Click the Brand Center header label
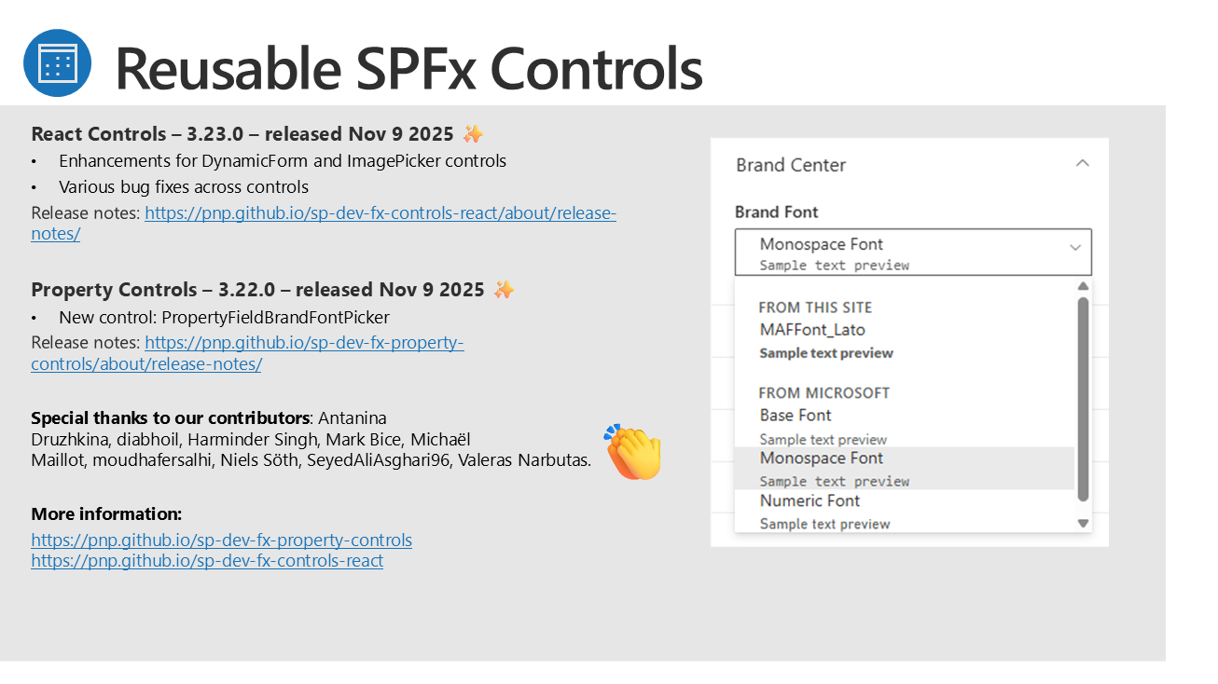Viewport: 1218px width, 684px height. (x=791, y=165)
